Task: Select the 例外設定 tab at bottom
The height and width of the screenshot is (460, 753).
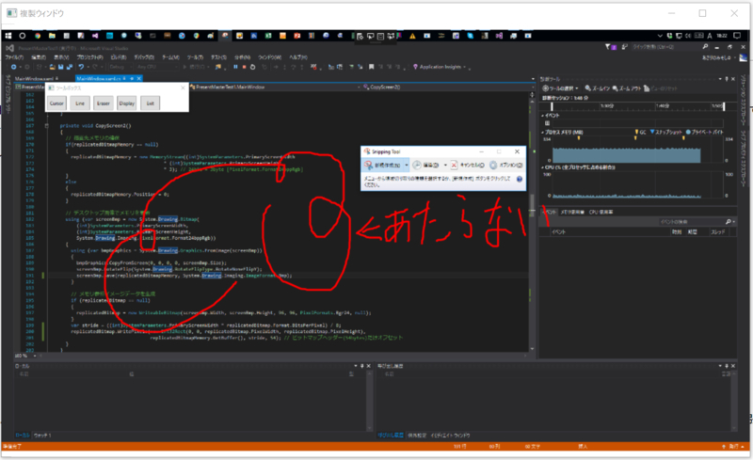Action: pos(417,435)
